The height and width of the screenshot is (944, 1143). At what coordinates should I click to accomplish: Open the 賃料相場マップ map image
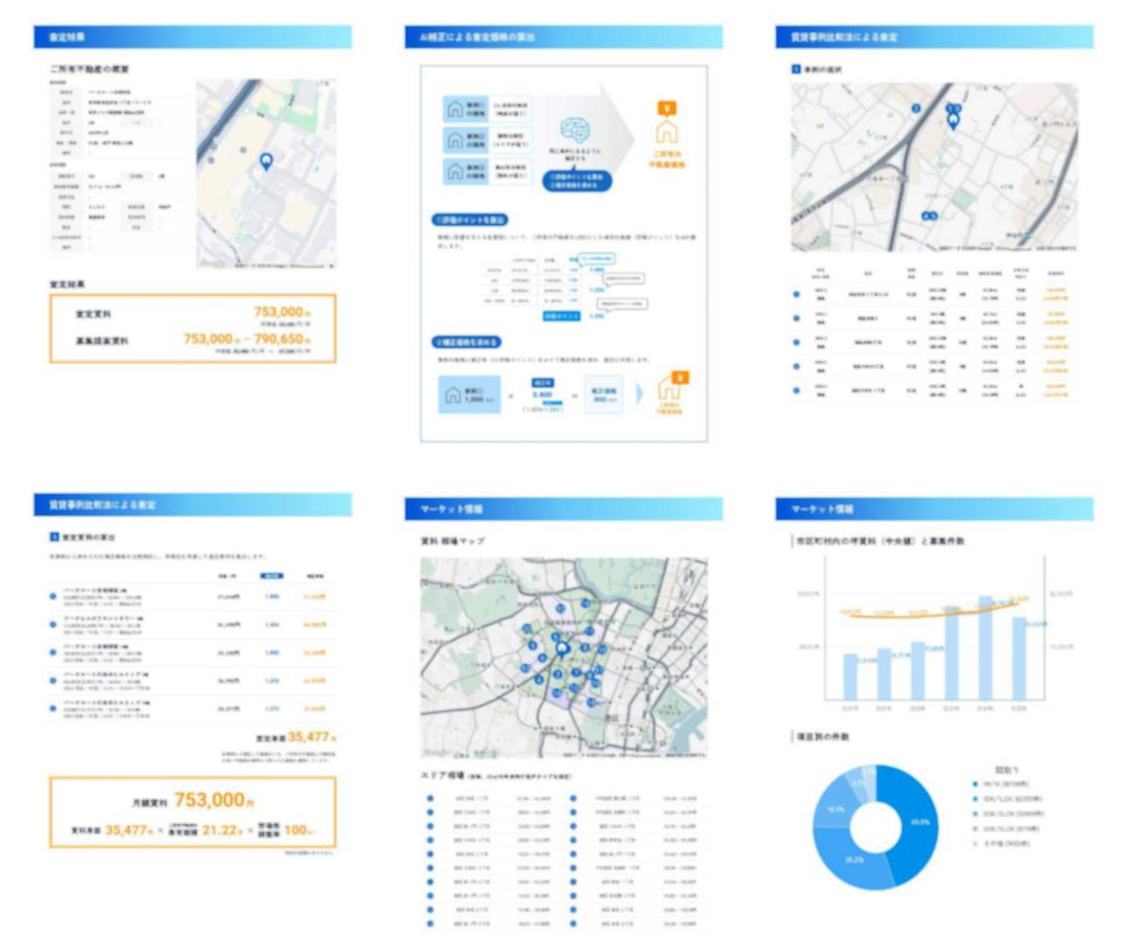(x=564, y=657)
